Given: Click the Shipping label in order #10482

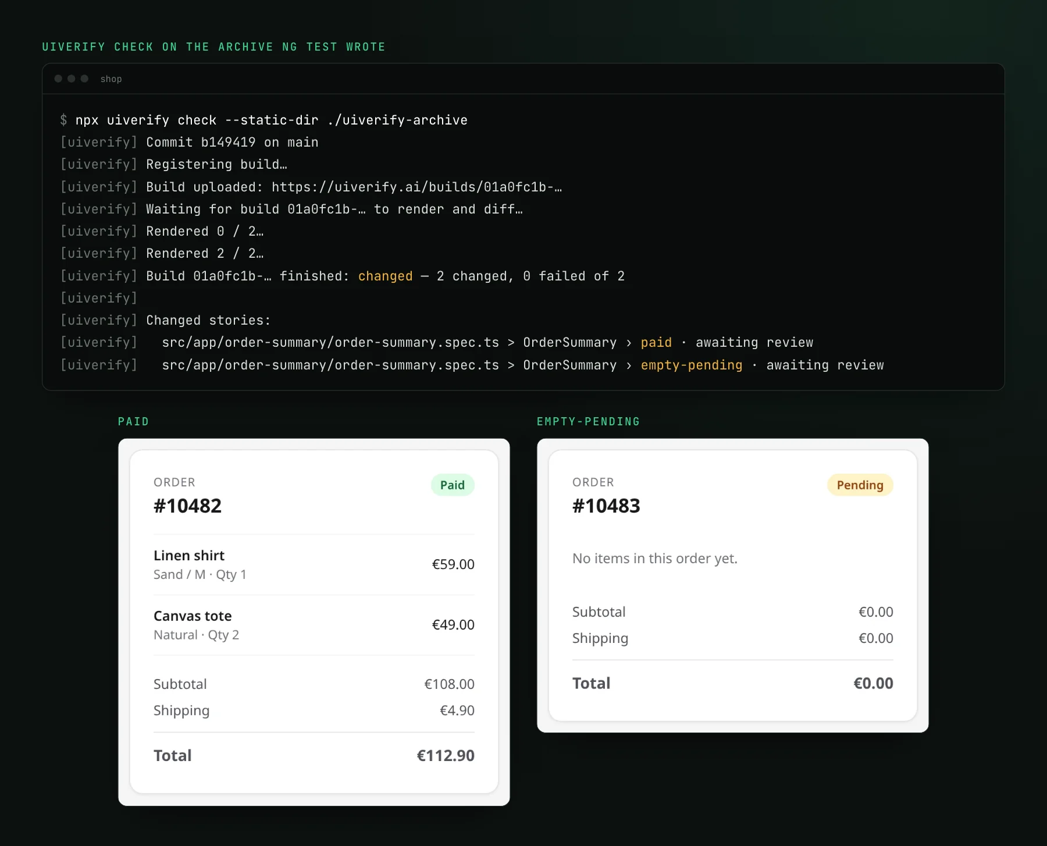Looking at the screenshot, I should click(181, 710).
